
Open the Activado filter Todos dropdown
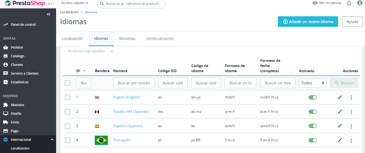click(312, 83)
